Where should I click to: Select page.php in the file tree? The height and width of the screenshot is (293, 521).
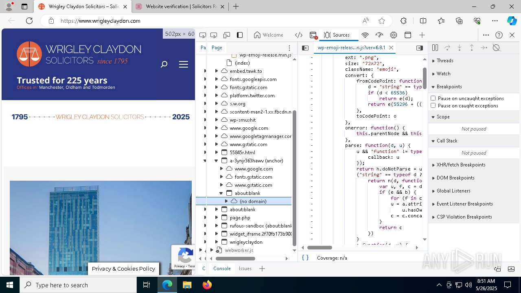(x=240, y=217)
